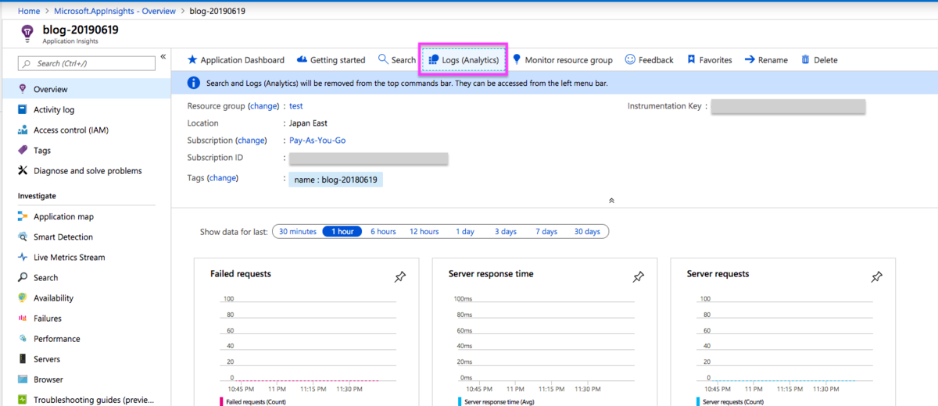Select the 12 hours time range
Screen dimensions: 938x406
click(x=424, y=232)
